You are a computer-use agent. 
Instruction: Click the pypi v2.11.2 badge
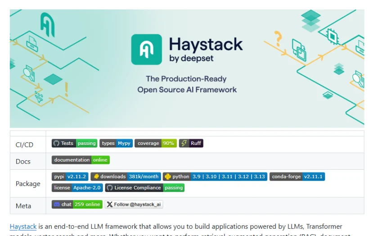[x=70, y=177]
